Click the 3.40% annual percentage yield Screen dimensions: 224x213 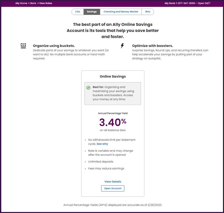pyautogui.click(x=113, y=122)
